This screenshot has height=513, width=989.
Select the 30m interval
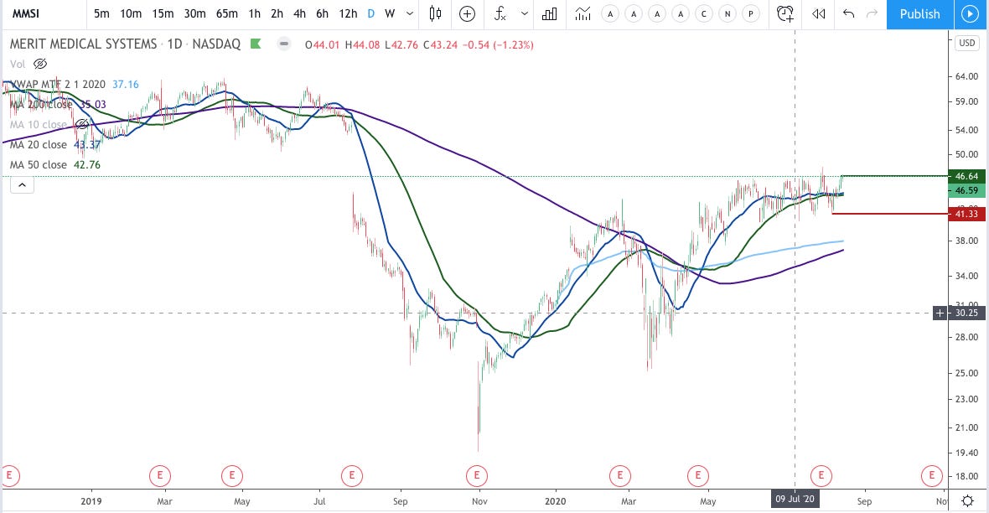pos(195,14)
